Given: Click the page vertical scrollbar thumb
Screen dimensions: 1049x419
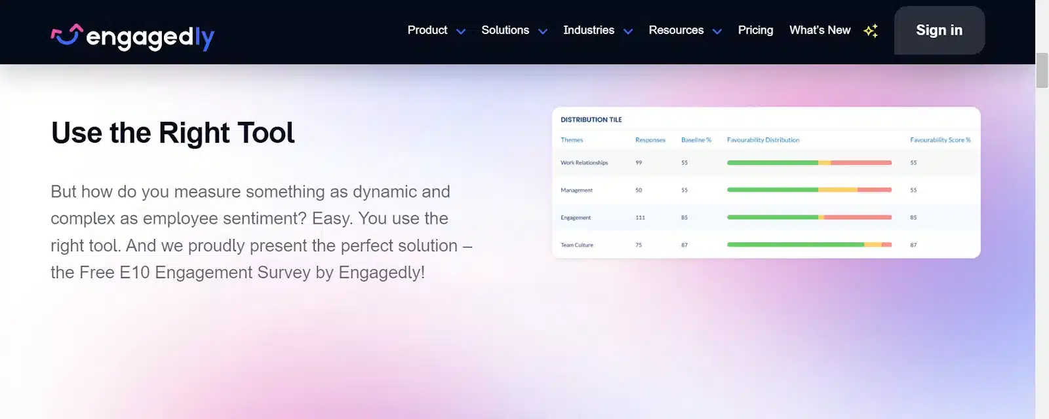Looking at the screenshot, I should [x=1042, y=71].
